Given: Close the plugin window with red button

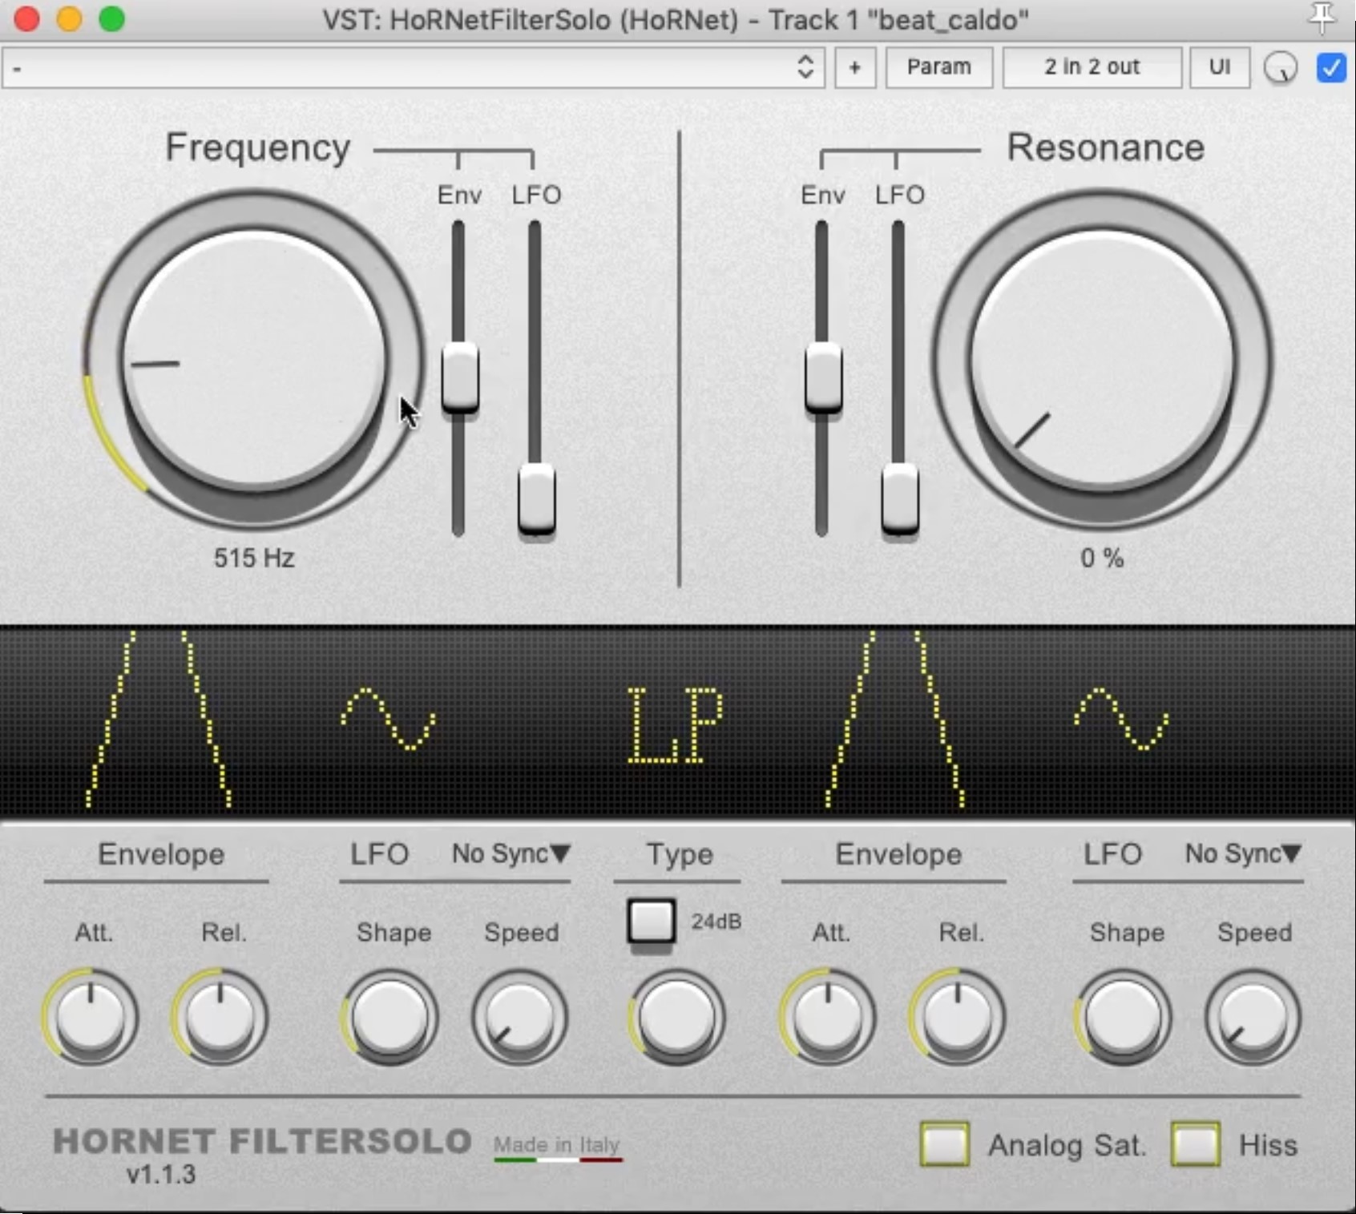Looking at the screenshot, I should (x=26, y=18).
